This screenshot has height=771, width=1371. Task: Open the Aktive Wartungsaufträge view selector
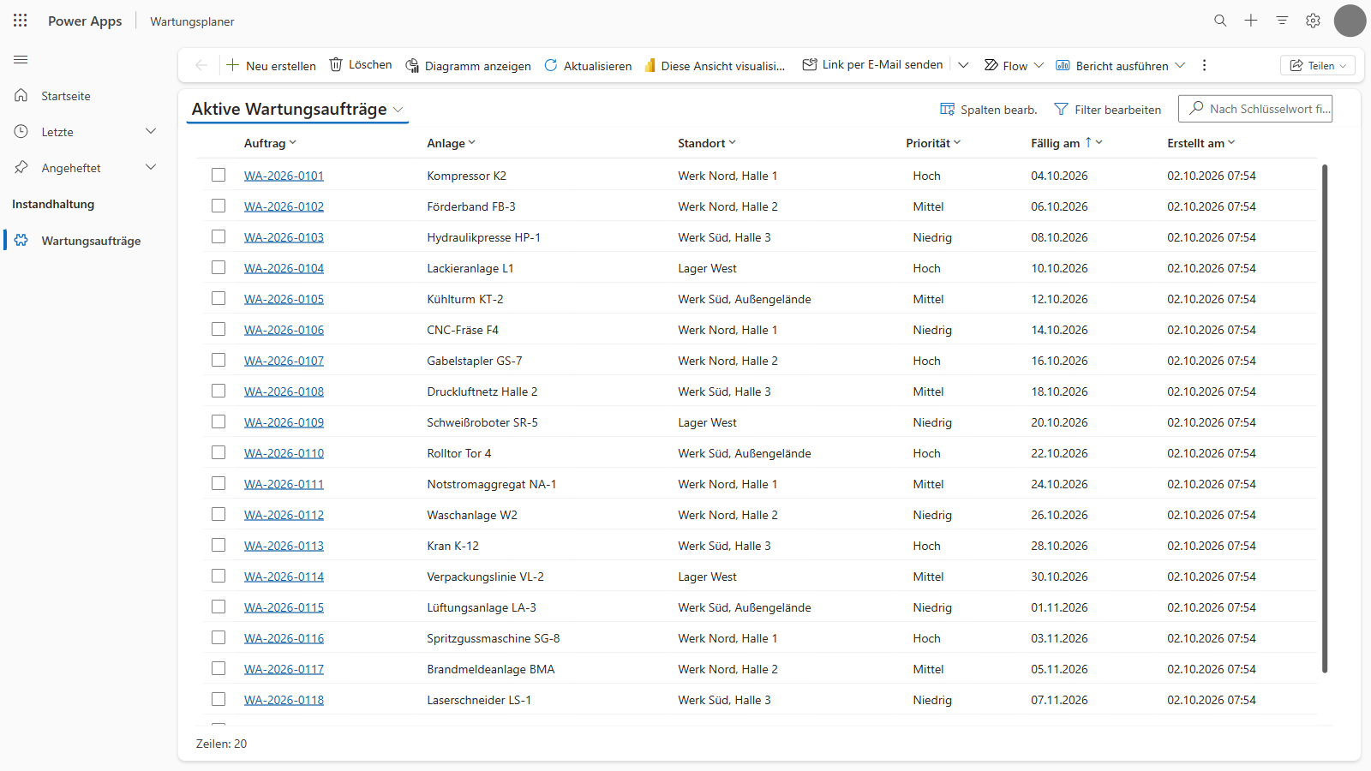point(297,110)
